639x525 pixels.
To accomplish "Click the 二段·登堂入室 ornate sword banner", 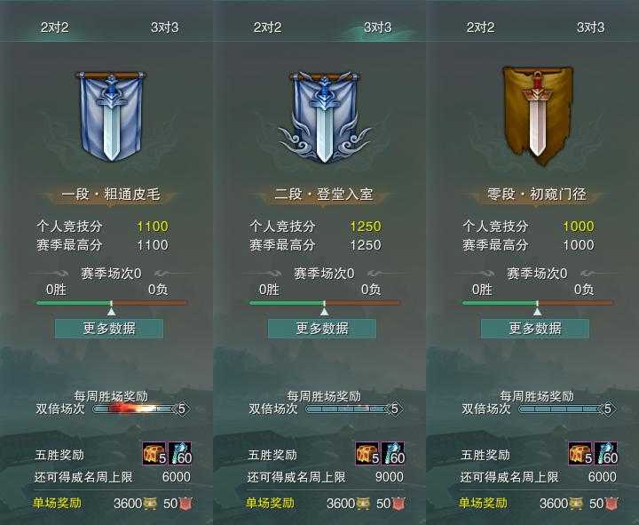I will [x=325, y=117].
